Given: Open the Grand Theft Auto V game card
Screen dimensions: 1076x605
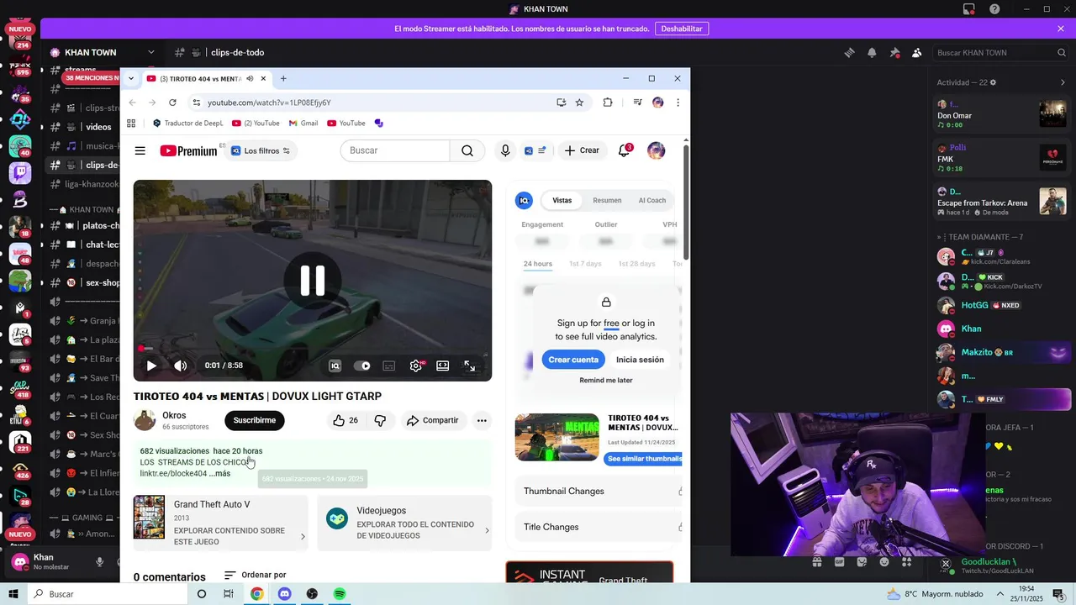Looking at the screenshot, I should 220,523.
